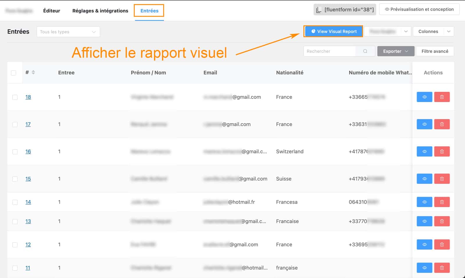Switch to the Éditeur tab

pos(51,10)
